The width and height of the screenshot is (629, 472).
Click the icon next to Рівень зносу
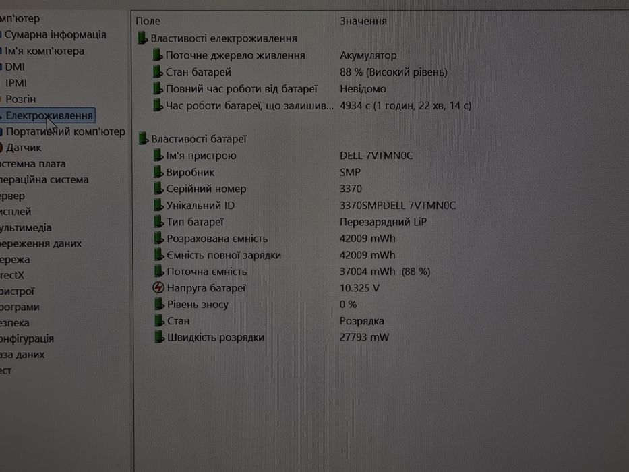(159, 304)
